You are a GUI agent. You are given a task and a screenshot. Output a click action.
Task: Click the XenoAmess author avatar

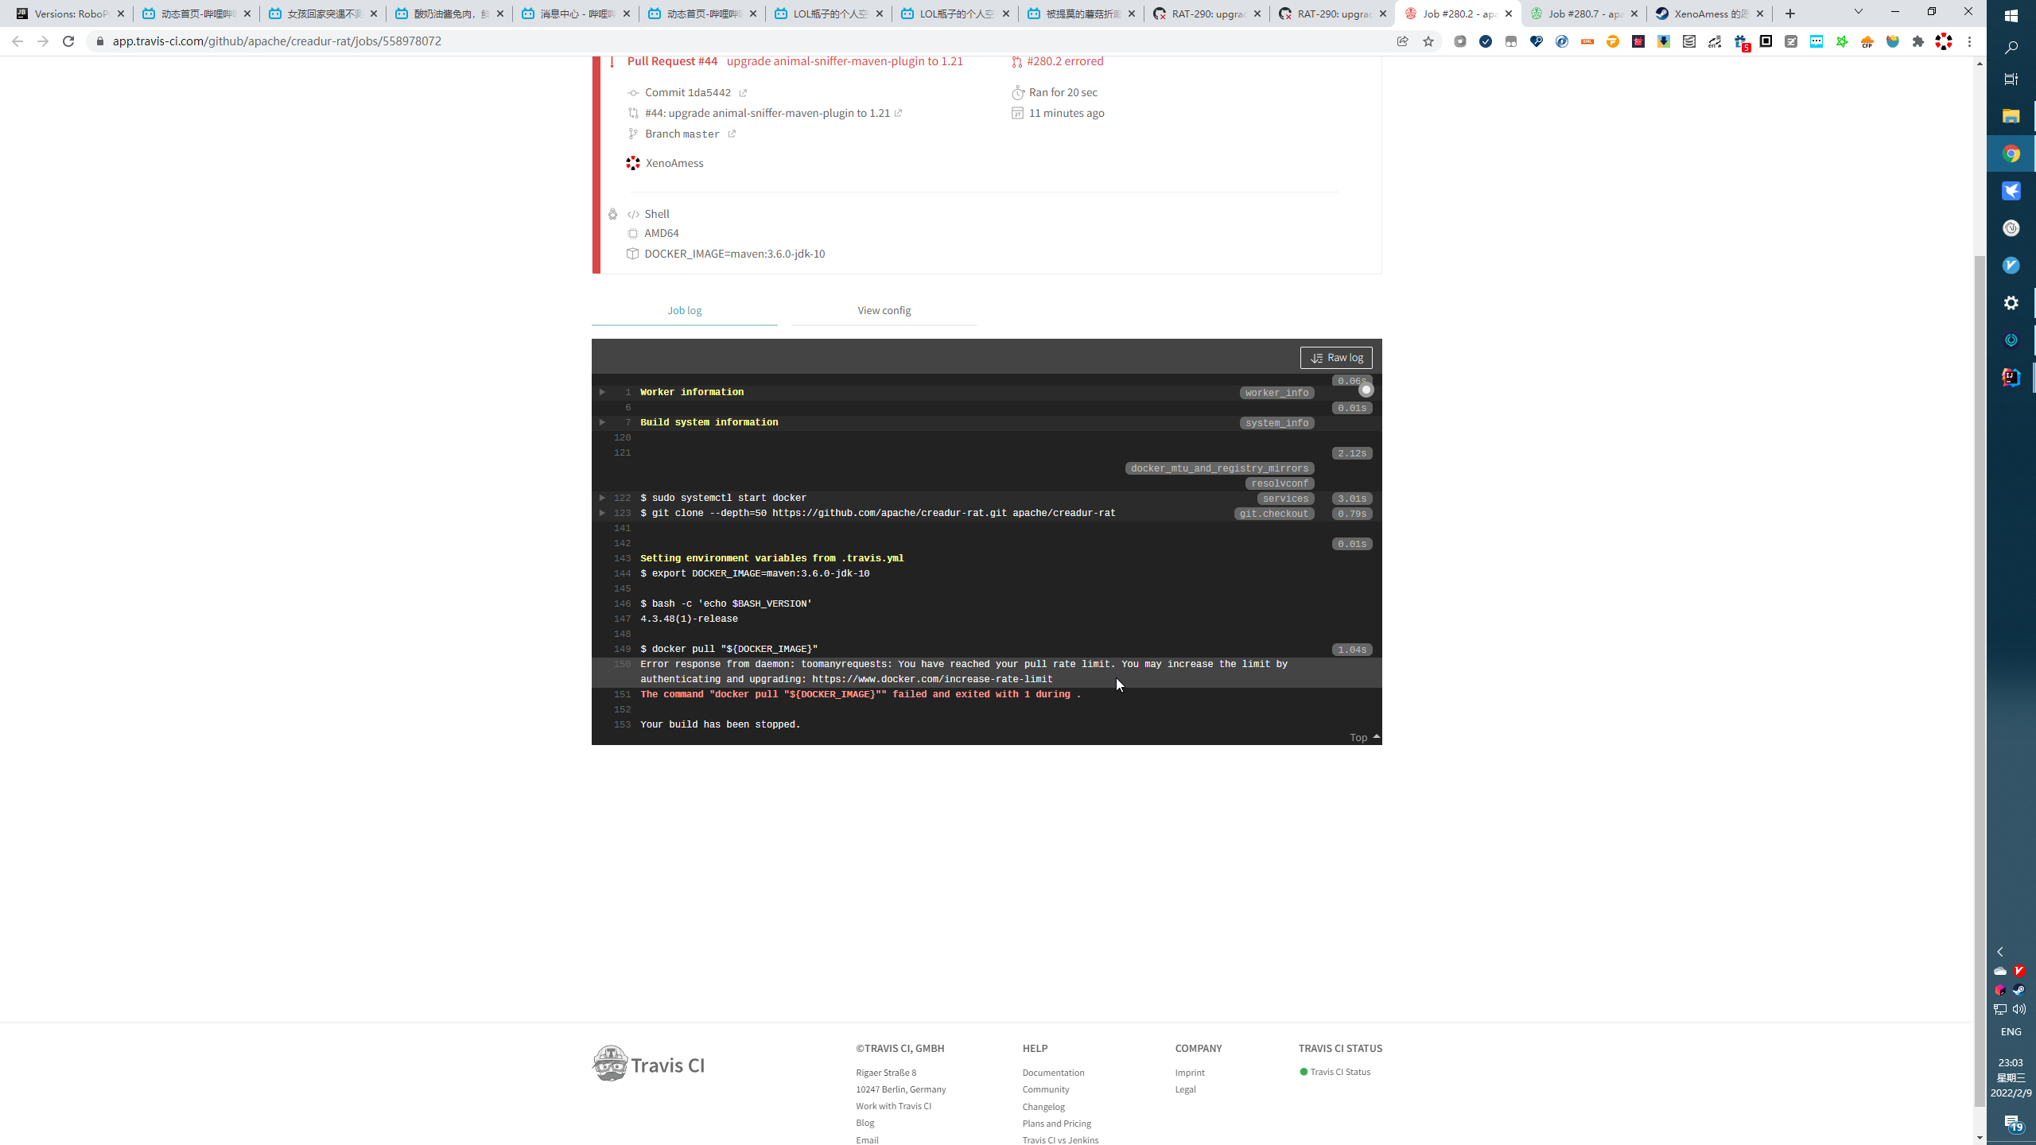(x=633, y=163)
